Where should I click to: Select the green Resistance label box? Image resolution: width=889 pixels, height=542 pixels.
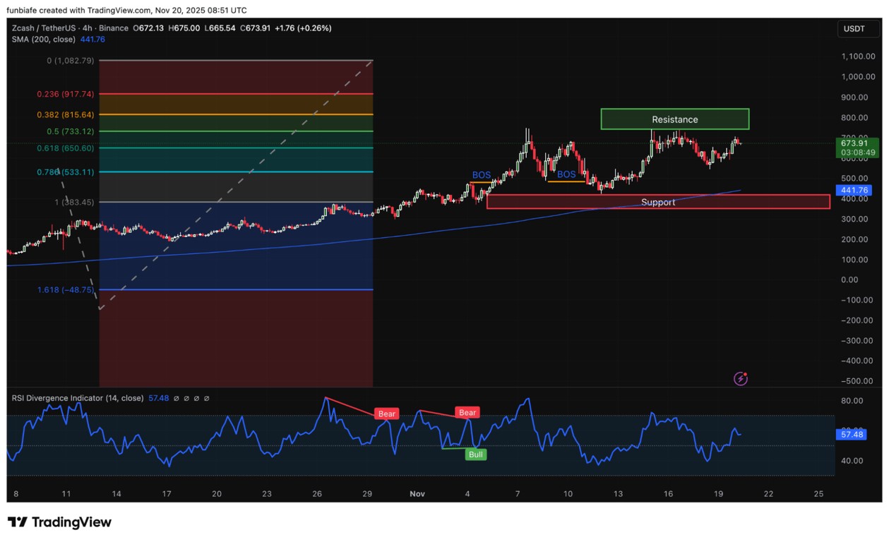[x=674, y=119]
